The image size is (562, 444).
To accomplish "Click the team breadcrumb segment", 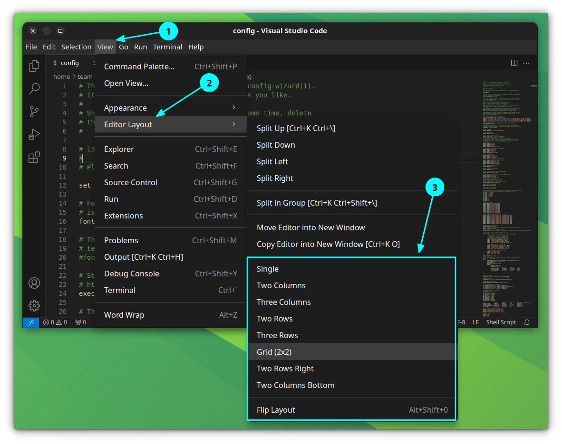I will pyautogui.click(x=85, y=76).
